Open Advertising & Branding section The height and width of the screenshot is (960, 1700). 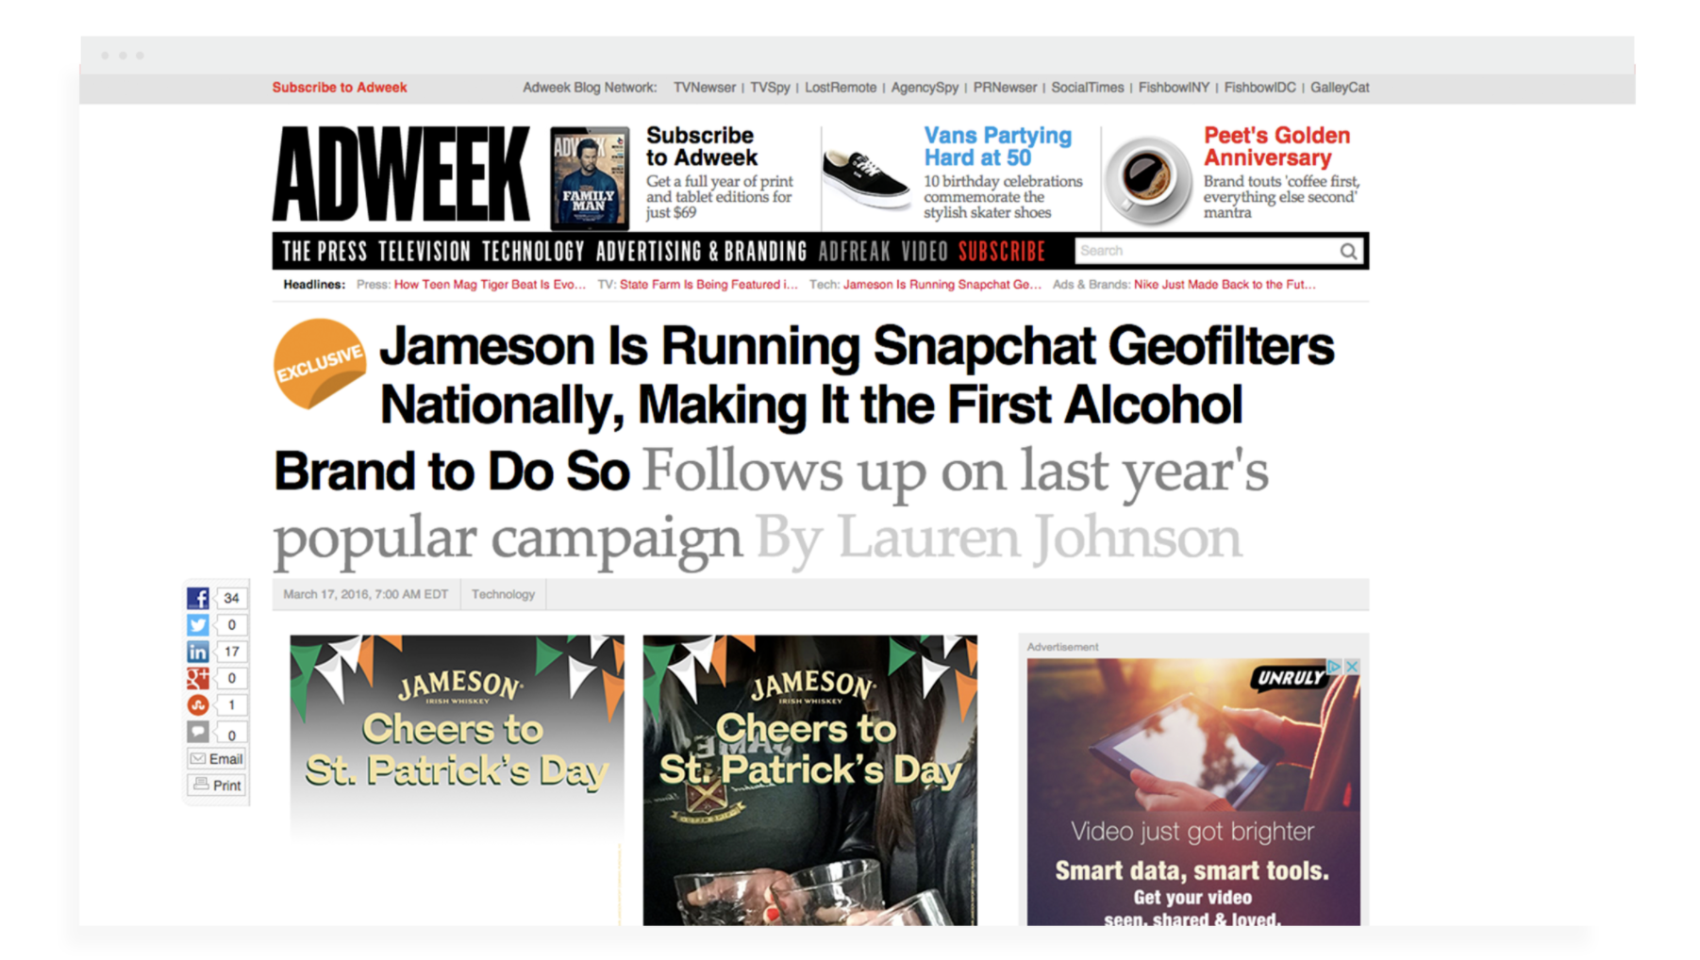point(701,251)
